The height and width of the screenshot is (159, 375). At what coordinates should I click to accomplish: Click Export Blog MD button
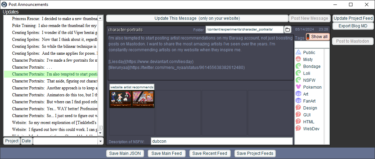353,26
